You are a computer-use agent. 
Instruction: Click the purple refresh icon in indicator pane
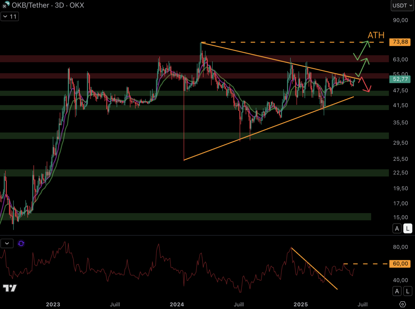[x=21, y=243]
